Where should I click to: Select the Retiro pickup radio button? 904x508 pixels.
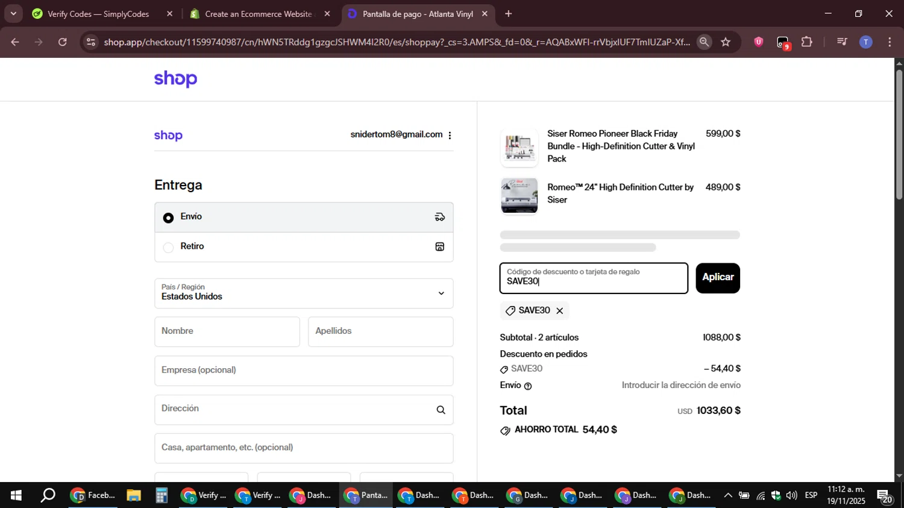point(169,247)
